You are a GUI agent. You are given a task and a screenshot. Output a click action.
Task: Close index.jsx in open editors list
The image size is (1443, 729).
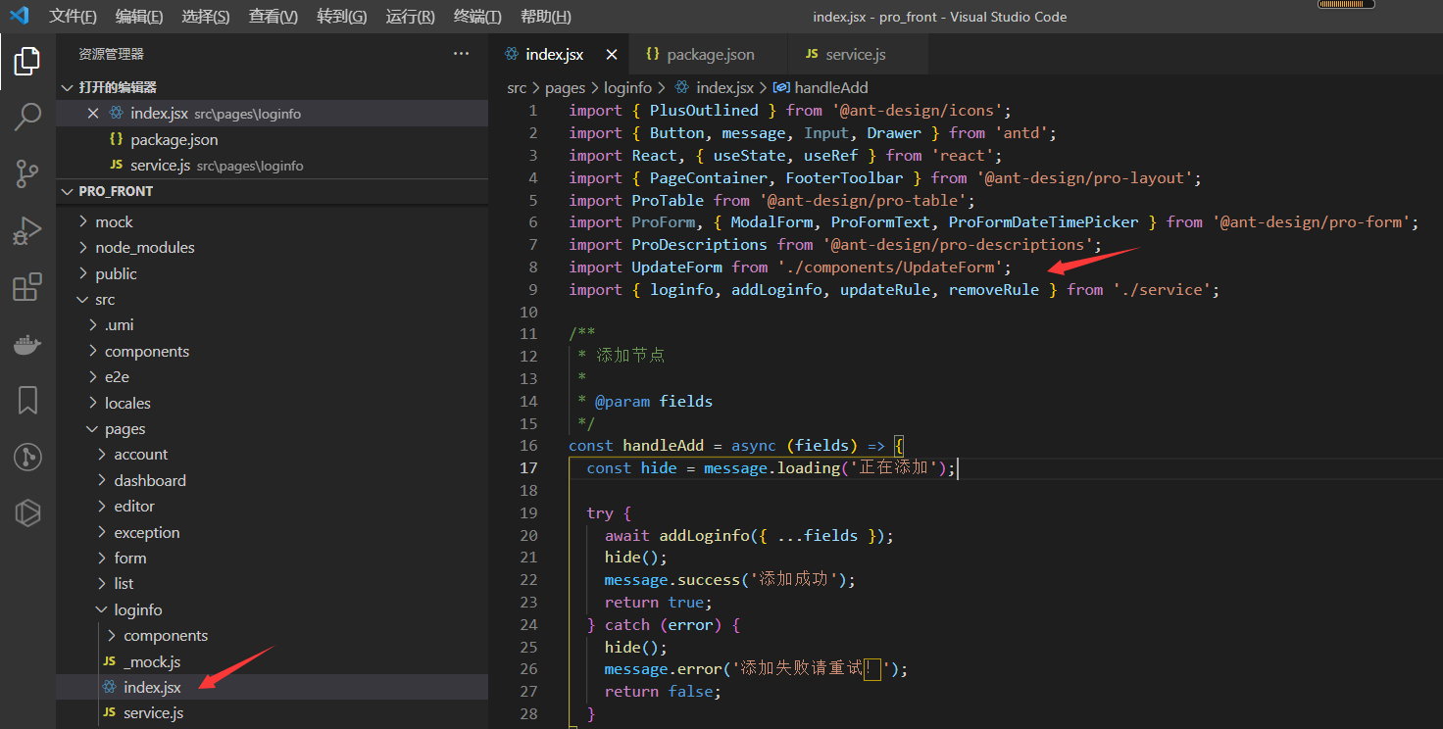click(x=93, y=114)
